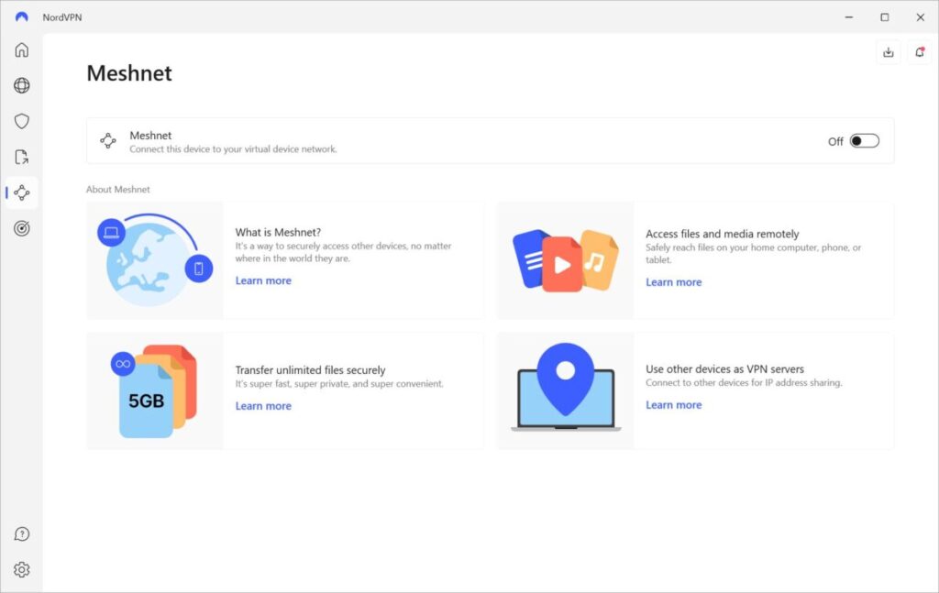Viewport: 939px width, 593px height.
Task: Click 'Transfer unlimited files securely' heading
Action: pos(310,369)
